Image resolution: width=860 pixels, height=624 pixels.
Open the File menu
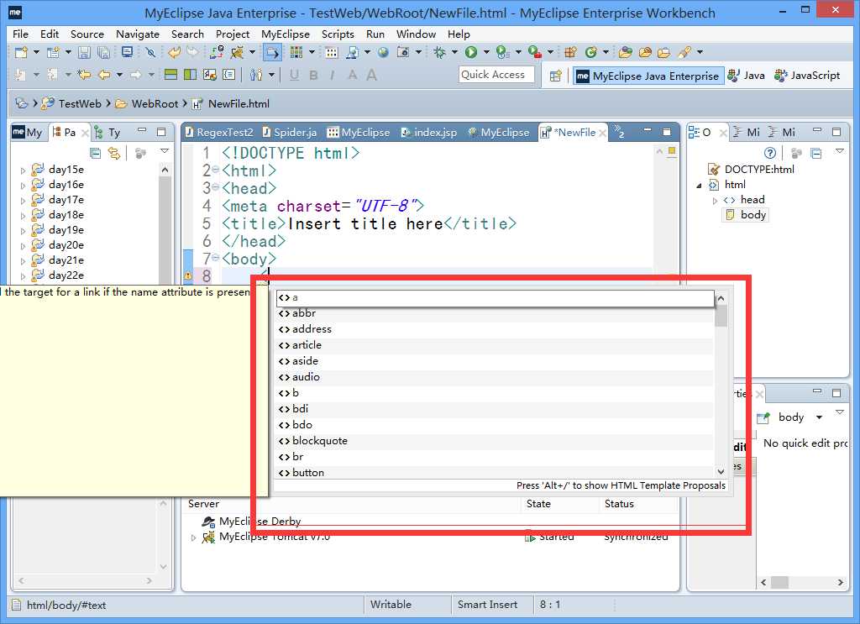click(20, 34)
